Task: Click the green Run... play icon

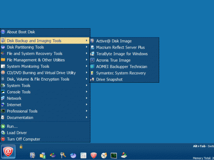Action: [3, 126]
